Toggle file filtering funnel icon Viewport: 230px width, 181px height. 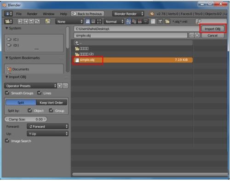point(160,22)
